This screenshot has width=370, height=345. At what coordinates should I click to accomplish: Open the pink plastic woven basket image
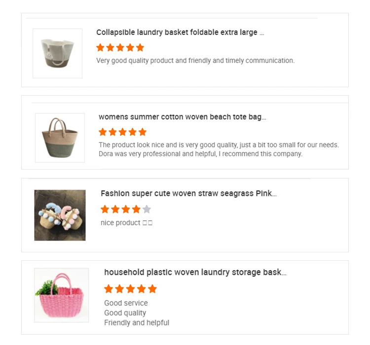pos(61,295)
